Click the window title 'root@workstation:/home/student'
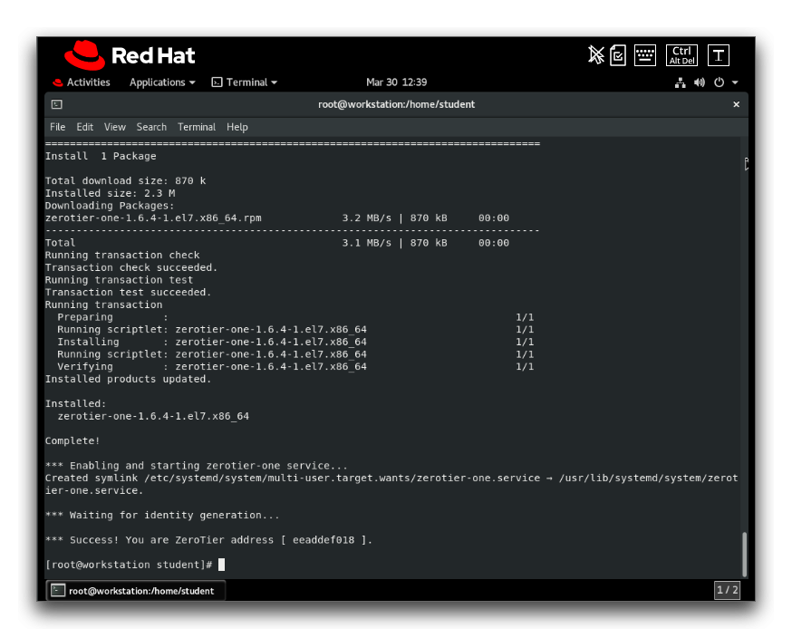The image size is (792, 638). [x=397, y=104]
